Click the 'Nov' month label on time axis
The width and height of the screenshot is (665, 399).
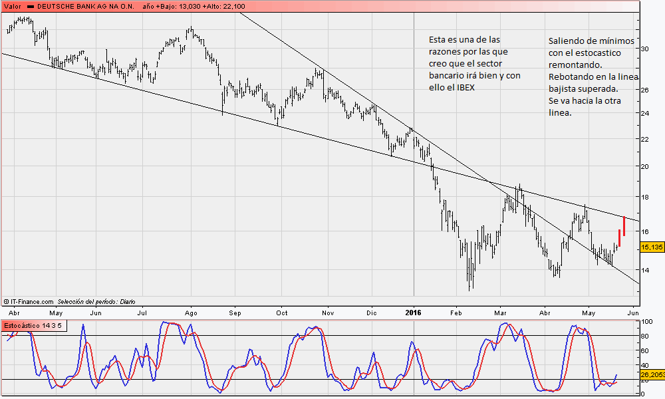(327, 311)
